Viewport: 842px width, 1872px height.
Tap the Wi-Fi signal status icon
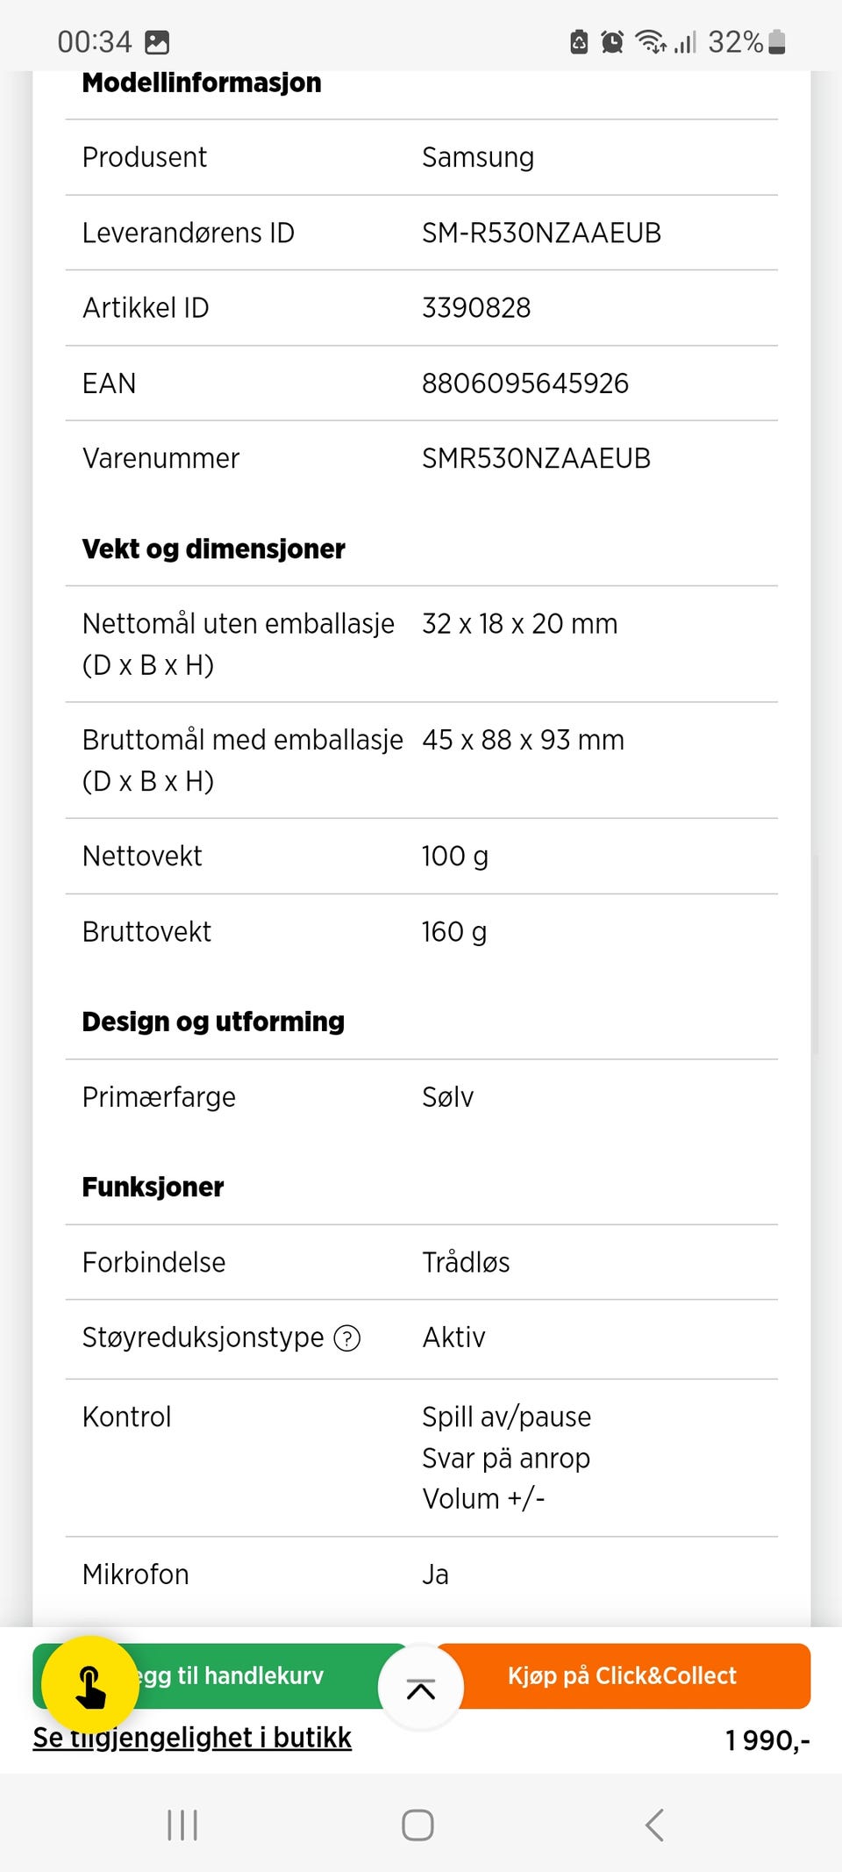tap(651, 42)
